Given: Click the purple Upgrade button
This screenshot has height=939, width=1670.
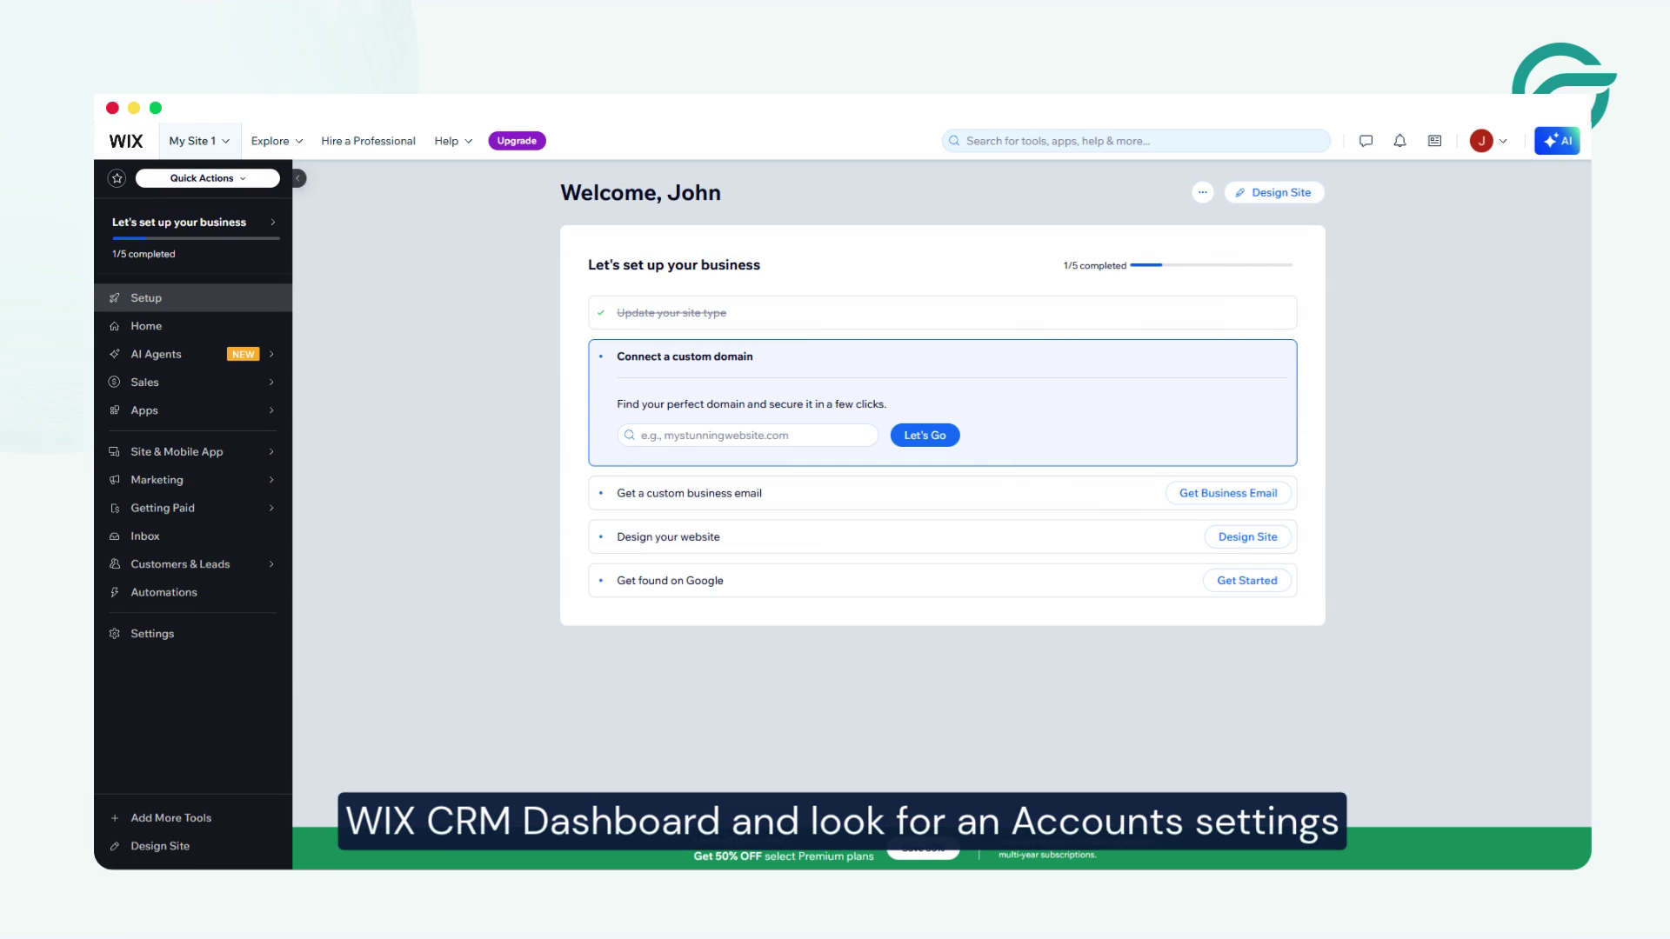Looking at the screenshot, I should click(517, 141).
